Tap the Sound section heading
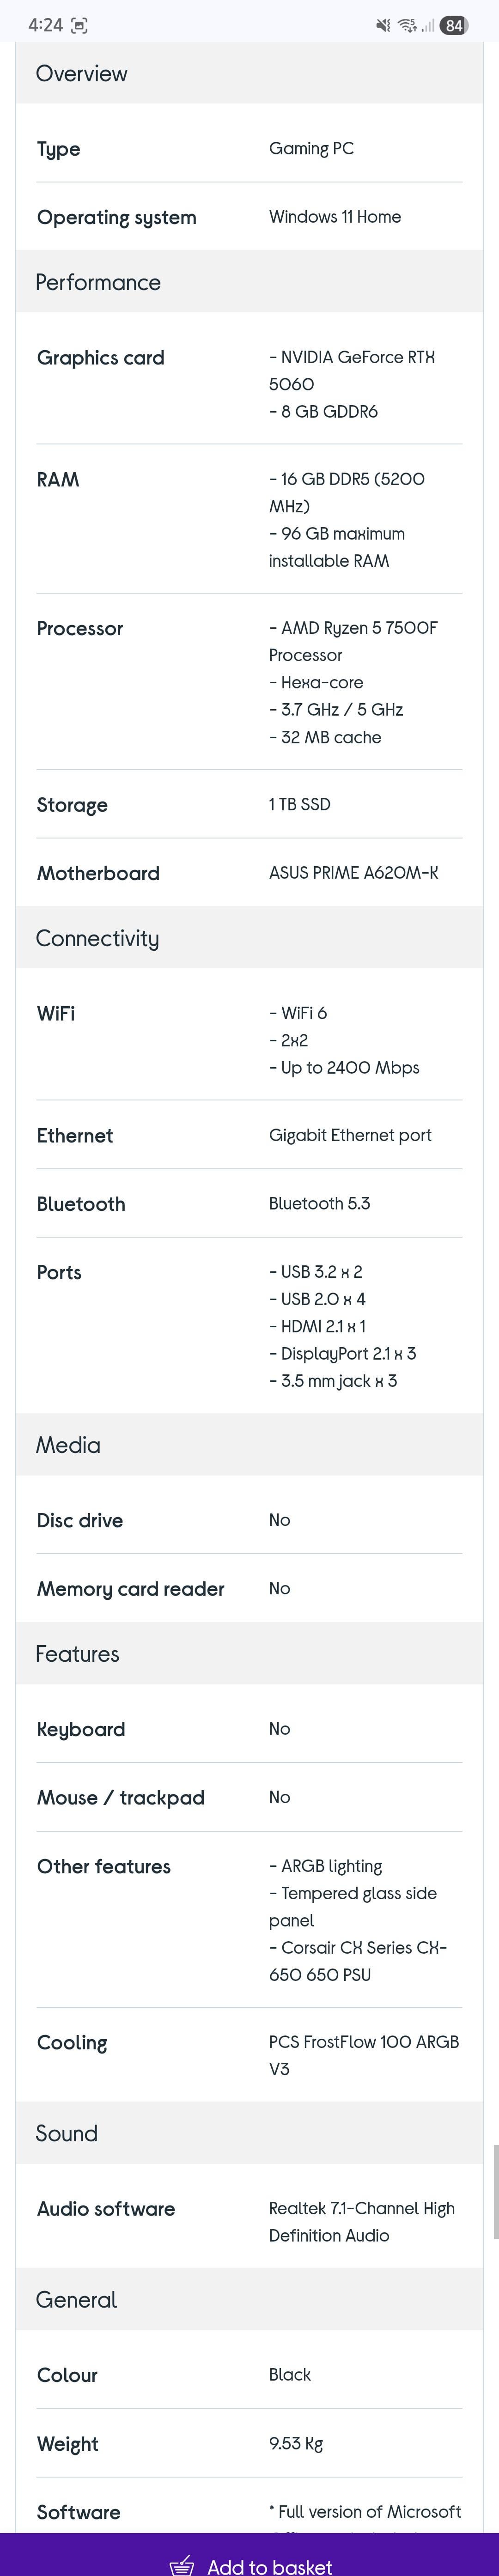Viewport: 499px width, 2576px height. coord(66,2133)
